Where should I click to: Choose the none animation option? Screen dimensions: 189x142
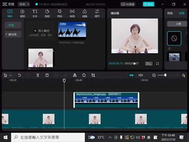click(174, 39)
